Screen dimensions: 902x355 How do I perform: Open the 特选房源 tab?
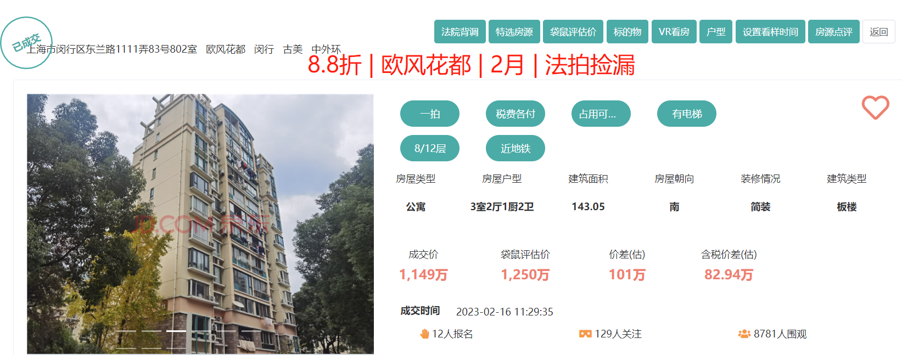[x=514, y=32]
